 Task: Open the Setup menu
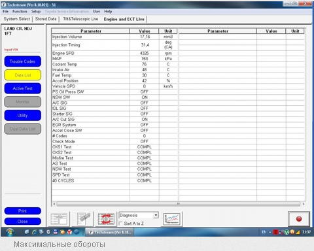[x=36, y=11]
